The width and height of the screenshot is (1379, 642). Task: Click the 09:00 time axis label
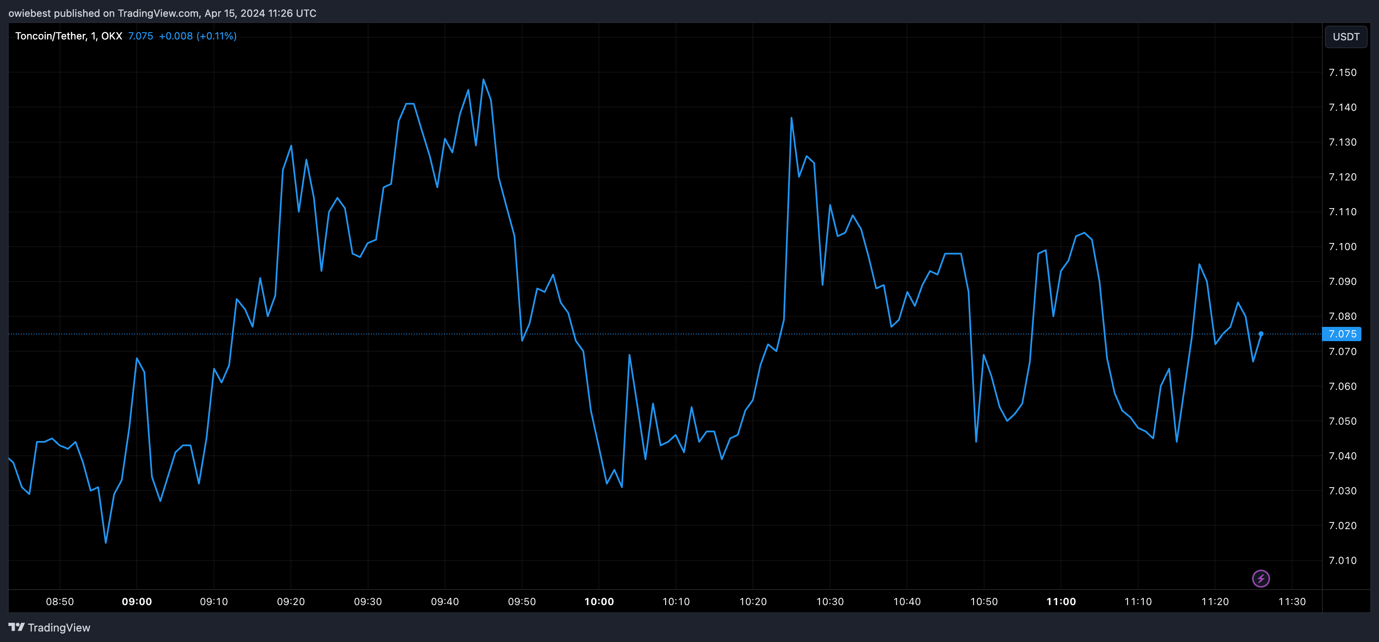click(136, 601)
